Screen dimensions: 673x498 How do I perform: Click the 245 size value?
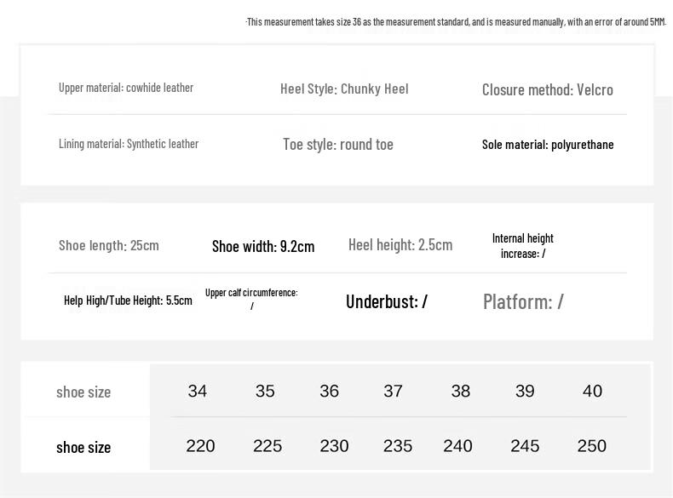(525, 446)
